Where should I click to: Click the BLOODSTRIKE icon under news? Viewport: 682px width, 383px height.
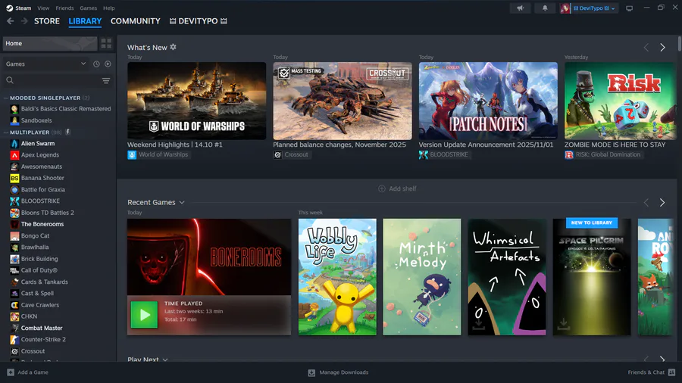click(423, 154)
